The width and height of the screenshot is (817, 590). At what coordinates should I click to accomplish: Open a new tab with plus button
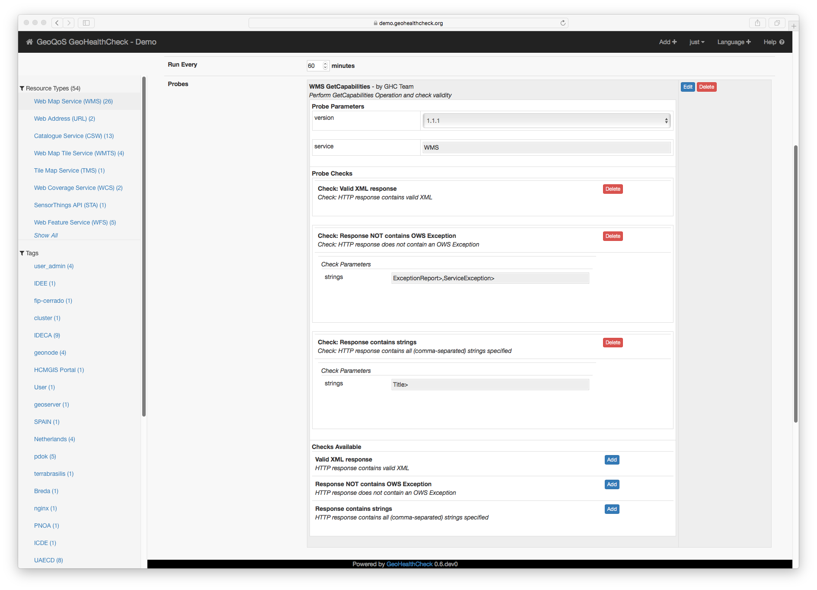point(794,26)
